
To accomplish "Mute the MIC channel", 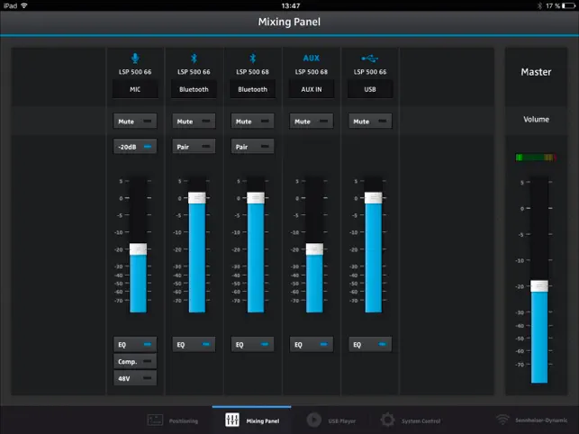I will (135, 122).
